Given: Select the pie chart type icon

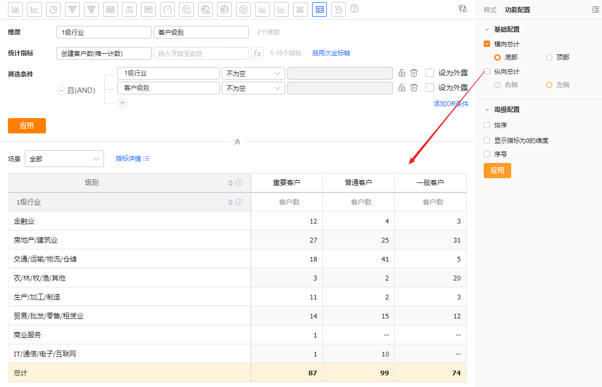Looking at the screenshot, I should click(53, 9).
